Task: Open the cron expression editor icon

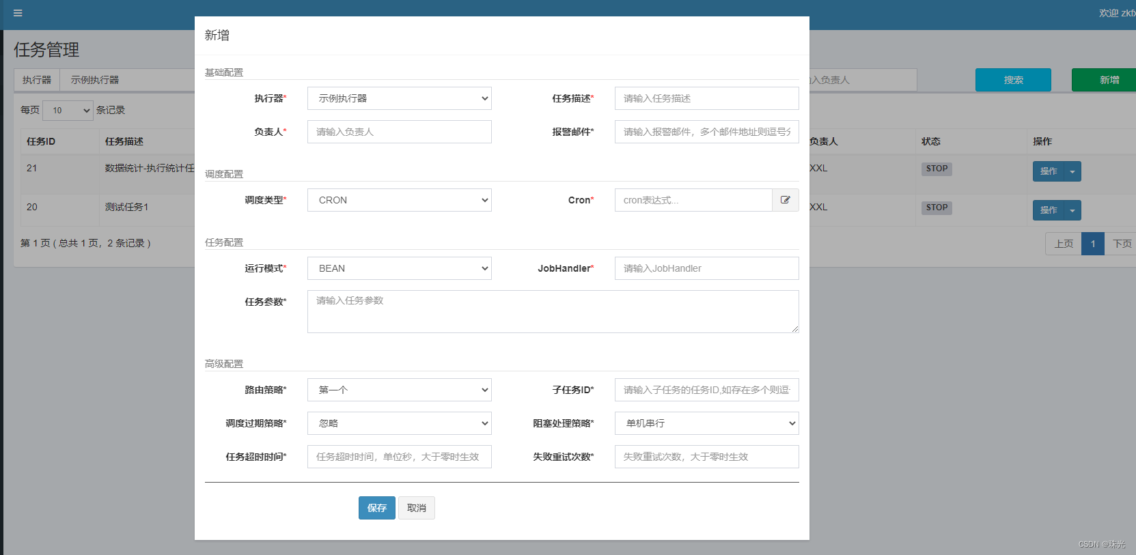Action: click(786, 200)
